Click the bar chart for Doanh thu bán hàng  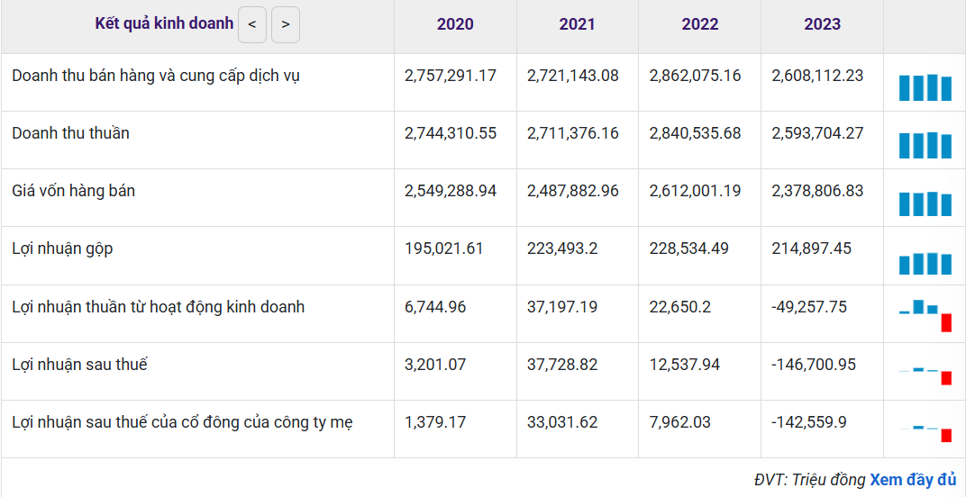[925, 87]
